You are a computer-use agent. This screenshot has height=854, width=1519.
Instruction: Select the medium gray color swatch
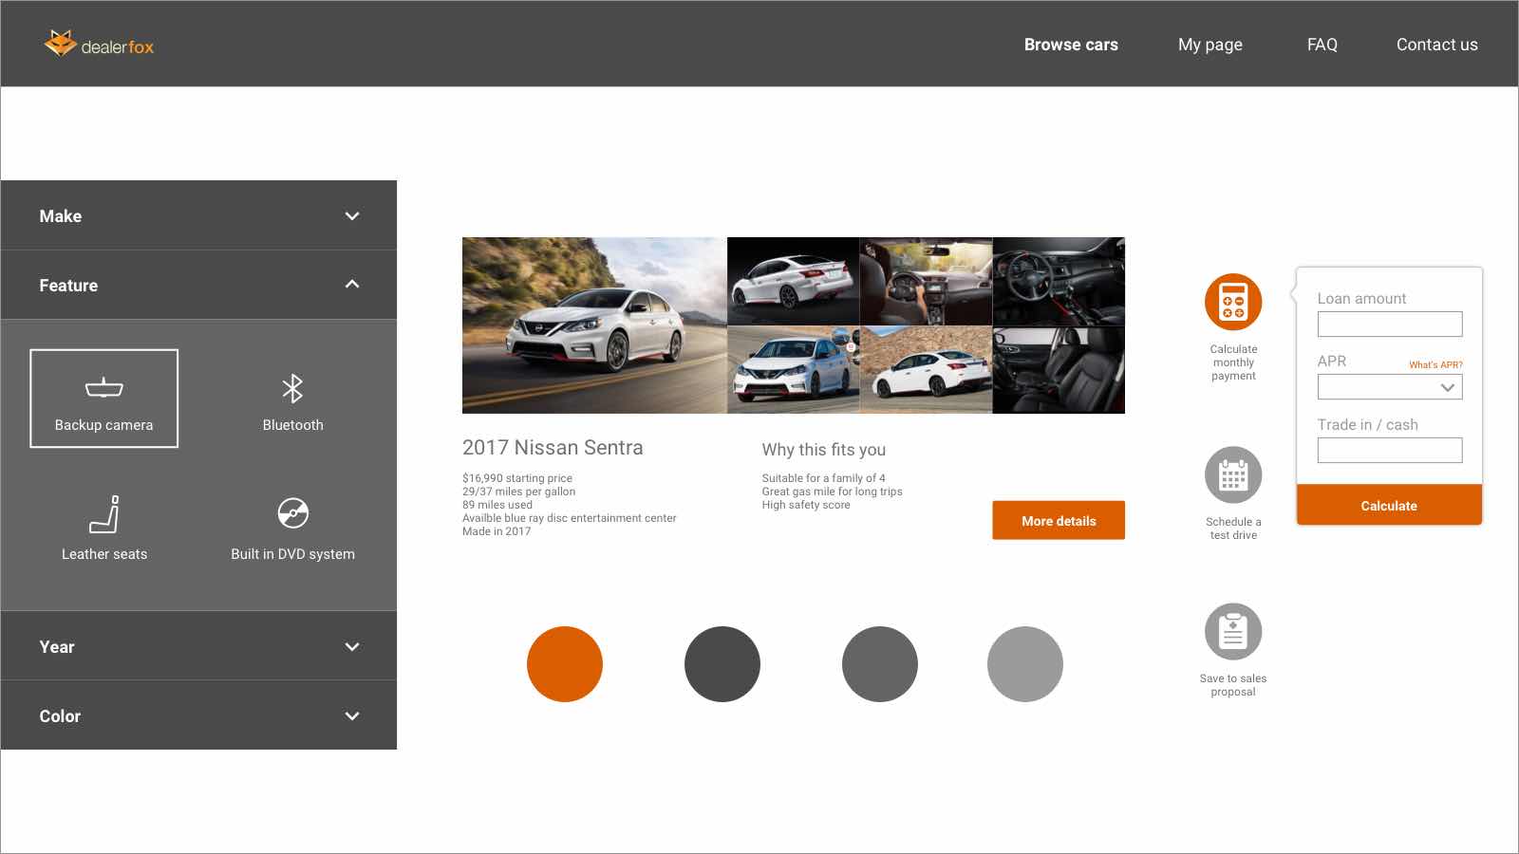(880, 664)
